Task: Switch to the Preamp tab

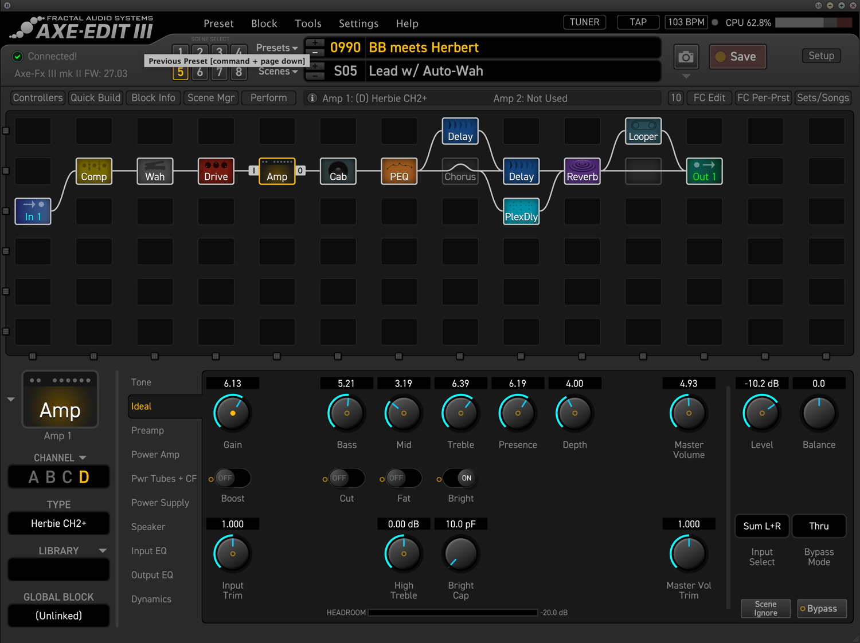Action: [147, 431]
